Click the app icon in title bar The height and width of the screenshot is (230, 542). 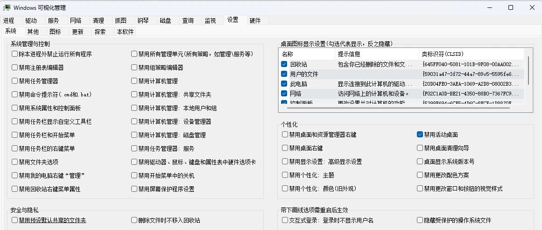tap(7, 7)
